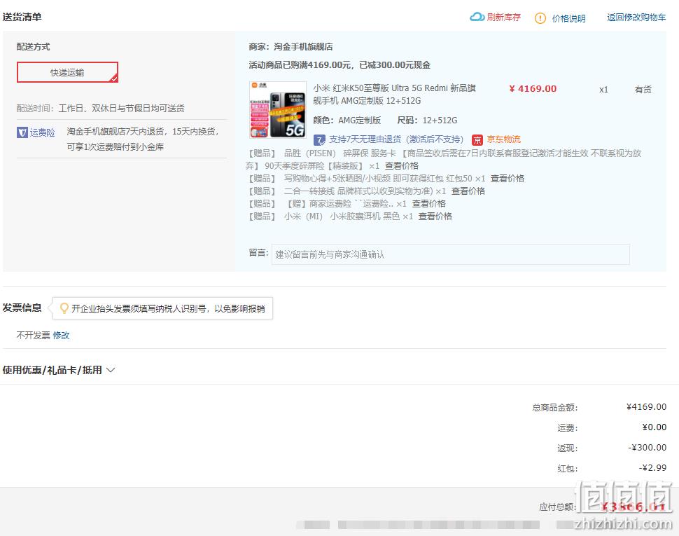This screenshot has height=536, width=679.
Task: Click the ¥4169.00 总商品金额 value
Action: pos(646,407)
